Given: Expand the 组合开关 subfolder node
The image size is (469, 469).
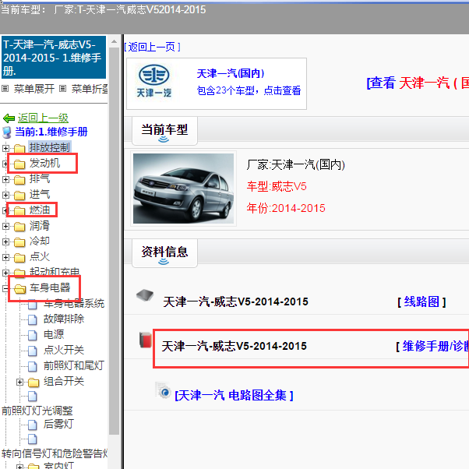Looking at the screenshot, I should [x=19, y=383].
